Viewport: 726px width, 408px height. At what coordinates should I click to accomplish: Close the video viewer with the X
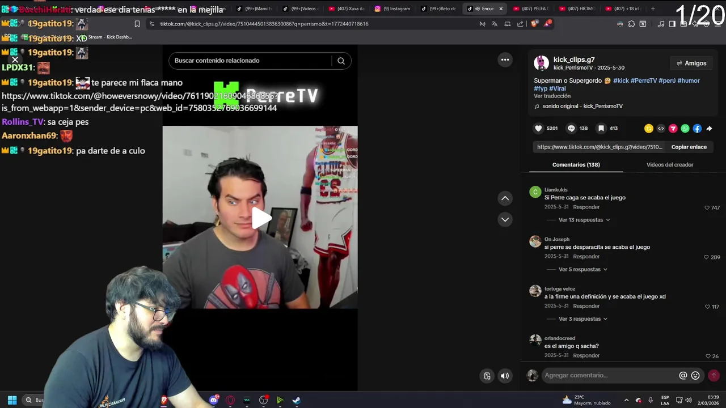(x=15, y=59)
